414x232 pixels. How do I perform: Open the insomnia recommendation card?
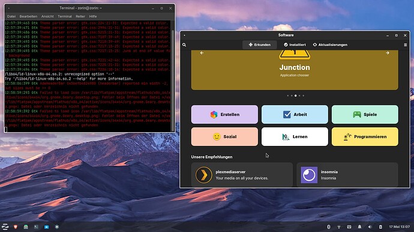click(347, 175)
